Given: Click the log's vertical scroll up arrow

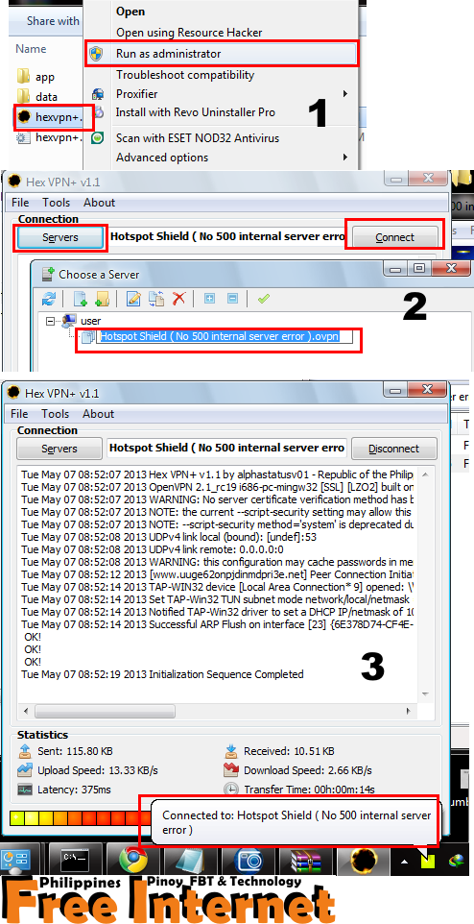Looking at the screenshot, I should point(427,474).
